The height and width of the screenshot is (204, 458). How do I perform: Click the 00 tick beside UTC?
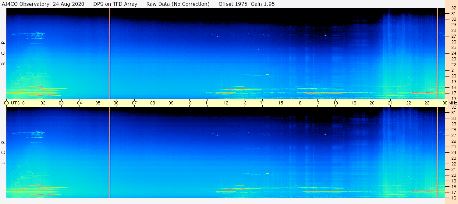(x=6, y=103)
